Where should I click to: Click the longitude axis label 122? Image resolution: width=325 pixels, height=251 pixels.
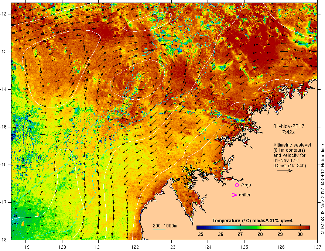(x=135, y=247)
